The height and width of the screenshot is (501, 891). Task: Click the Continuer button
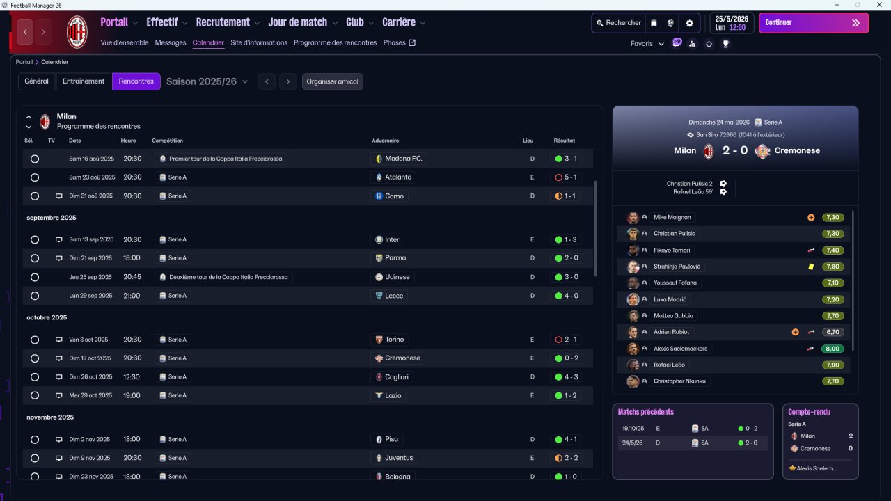[x=814, y=23]
